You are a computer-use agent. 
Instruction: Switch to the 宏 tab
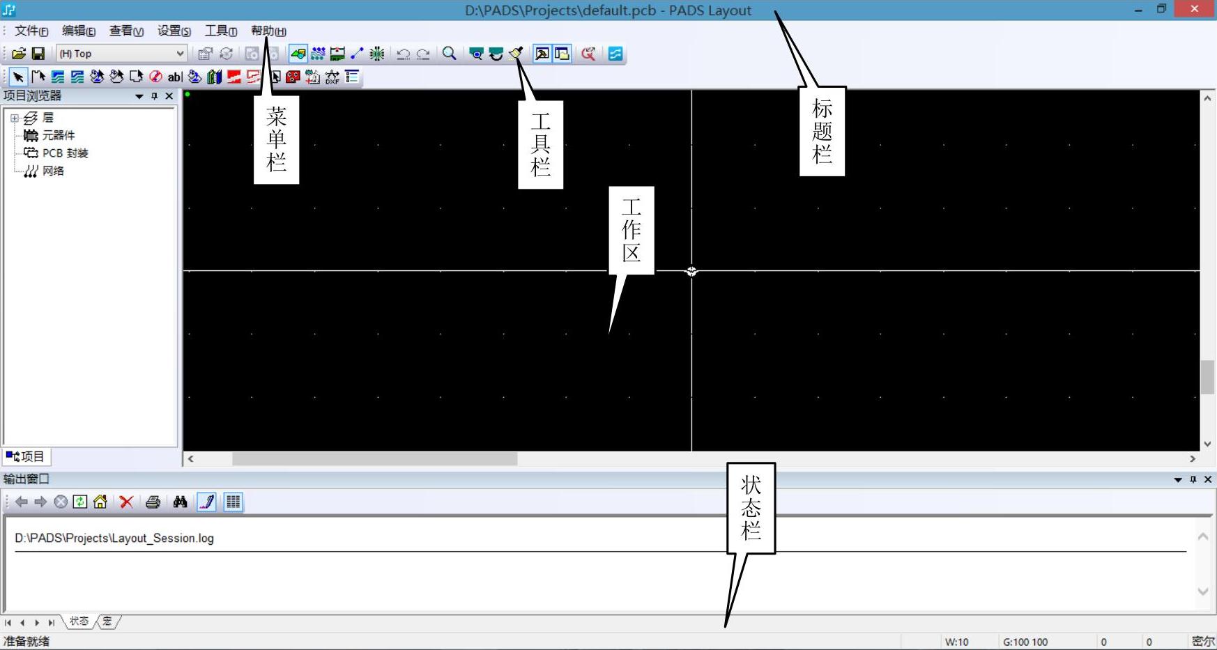[107, 621]
